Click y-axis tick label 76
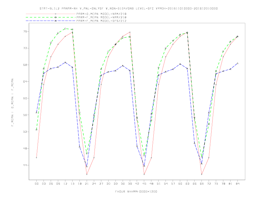259x200 pixels. click(25, 31)
